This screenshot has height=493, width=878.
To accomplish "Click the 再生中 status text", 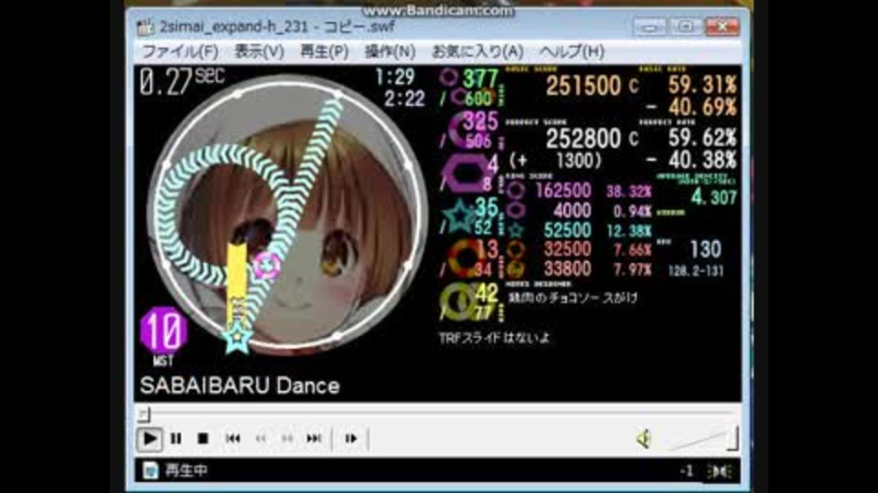I will [x=187, y=471].
